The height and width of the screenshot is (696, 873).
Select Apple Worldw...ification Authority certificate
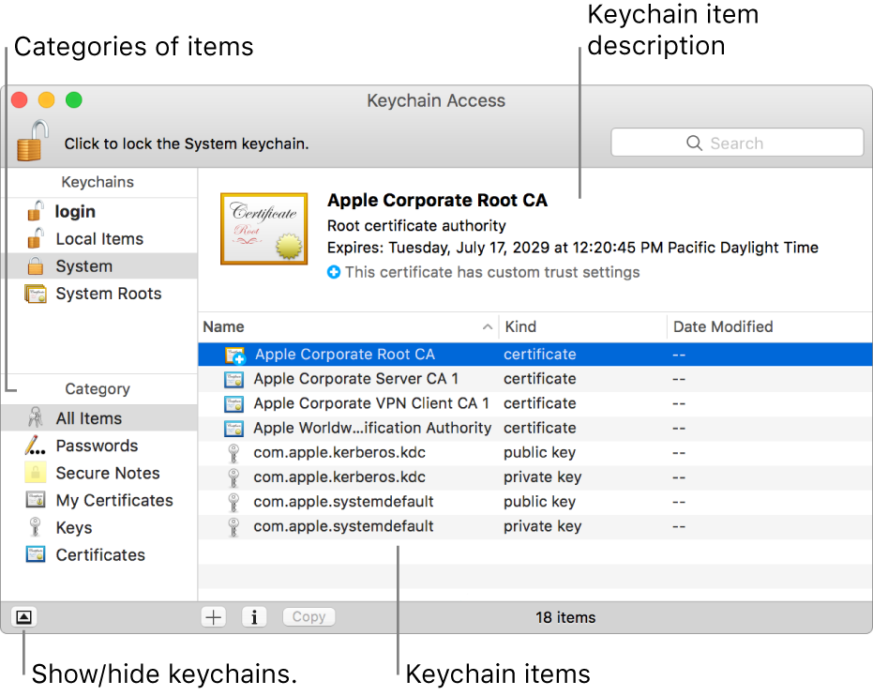pos(535,428)
